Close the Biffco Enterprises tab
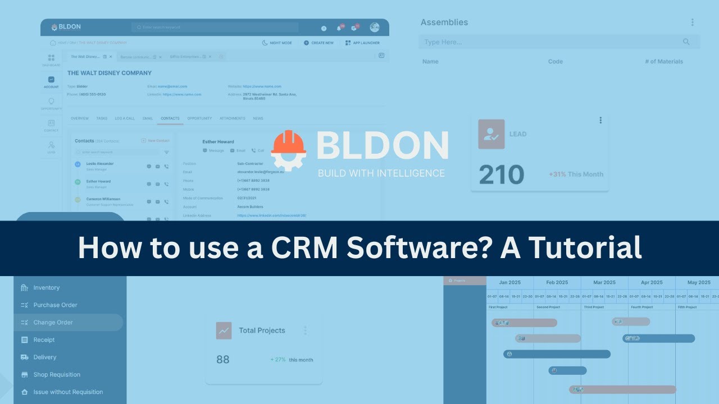The image size is (719, 404). (x=210, y=57)
